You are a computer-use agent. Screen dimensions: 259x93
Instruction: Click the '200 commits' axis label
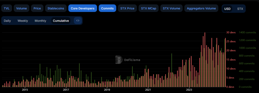point(247,79)
